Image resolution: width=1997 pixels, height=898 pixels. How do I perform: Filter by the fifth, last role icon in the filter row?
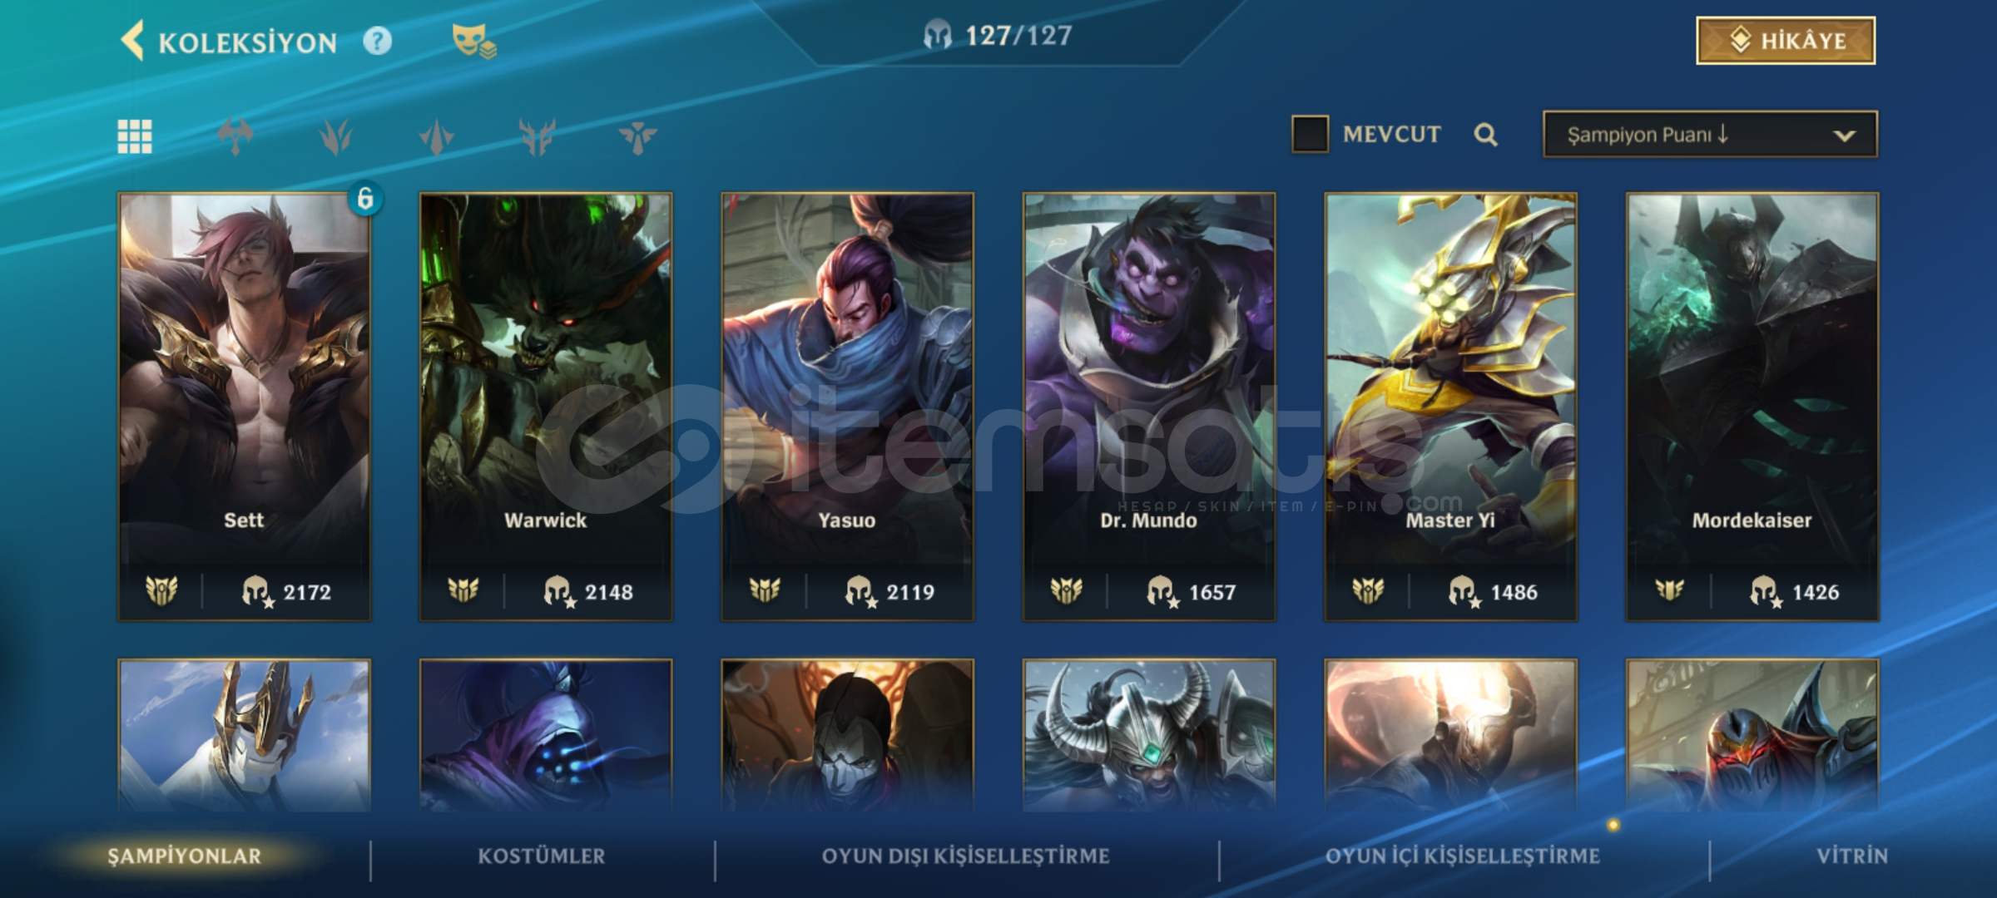point(637,136)
